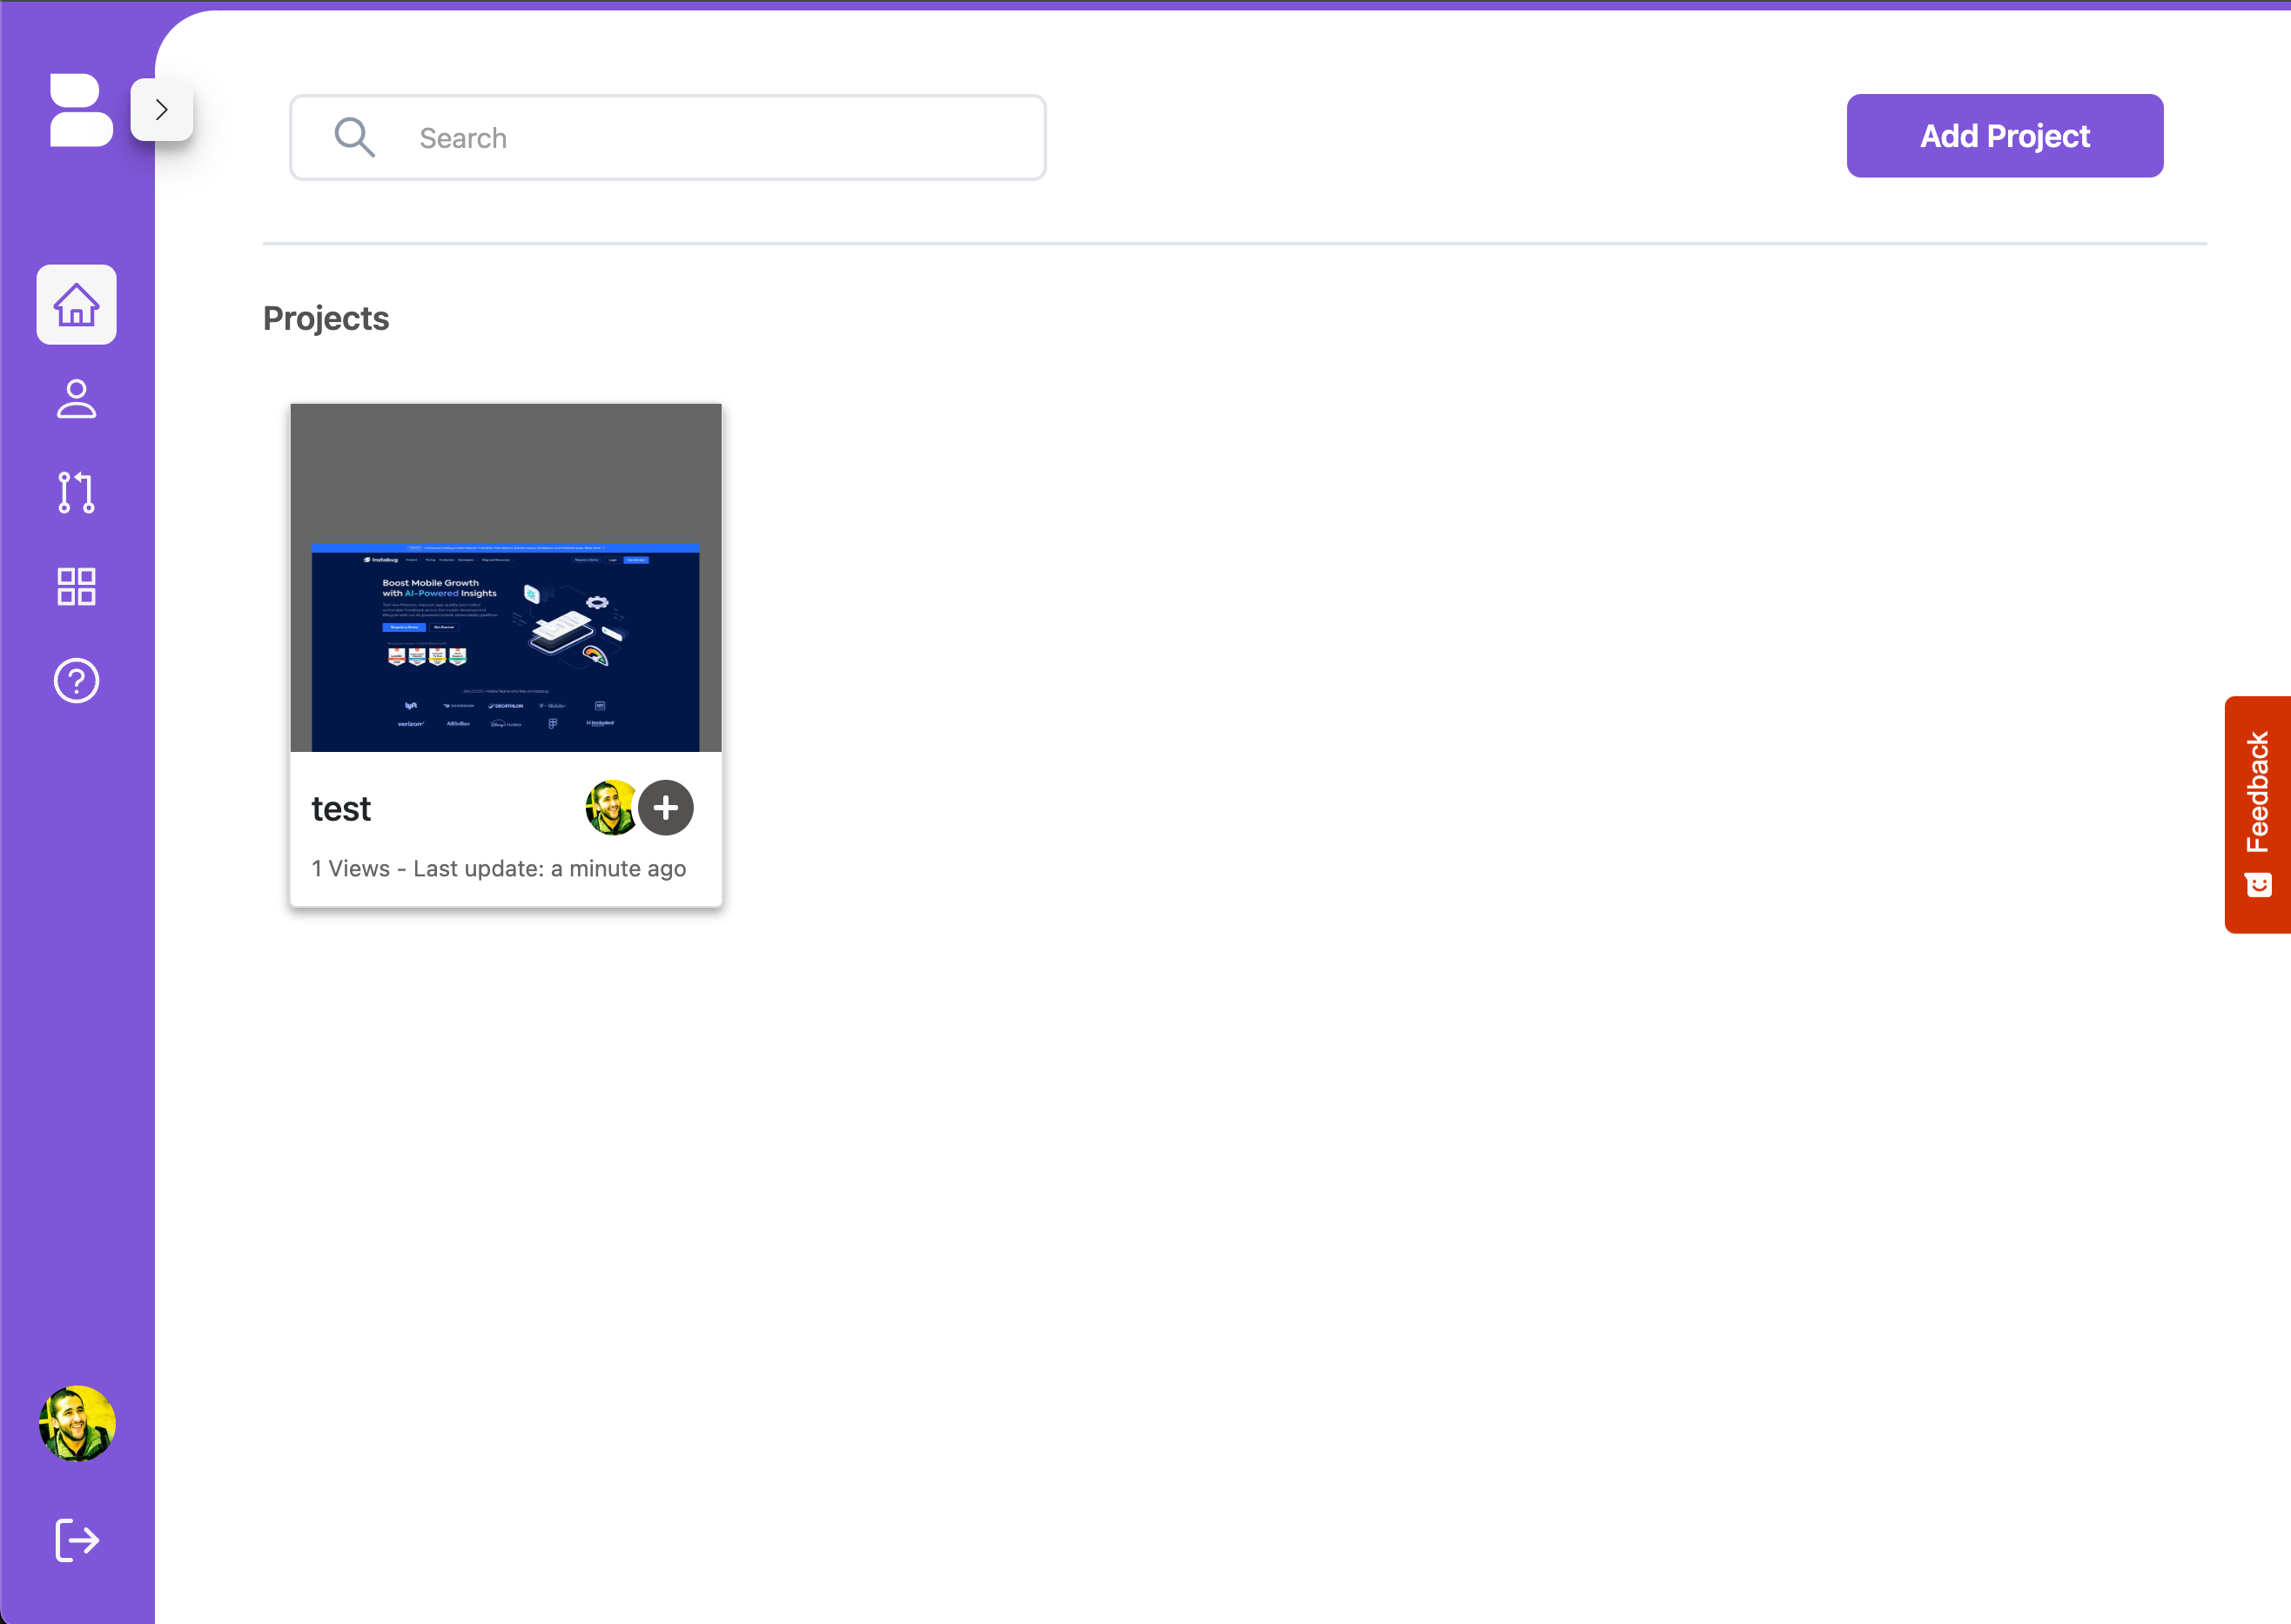Log out using the exit arrow icon
The image size is (2291, 1624).
click(77, 1540)
